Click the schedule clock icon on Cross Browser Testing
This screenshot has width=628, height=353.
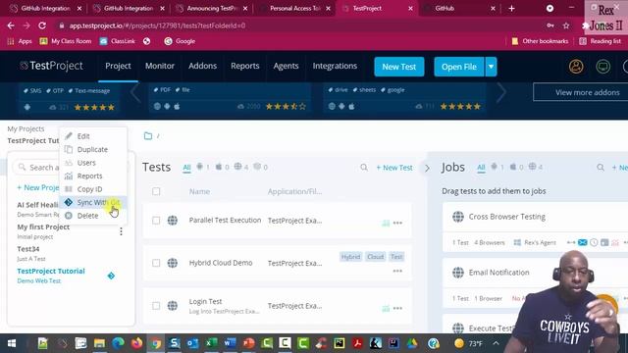click(594, 242)
